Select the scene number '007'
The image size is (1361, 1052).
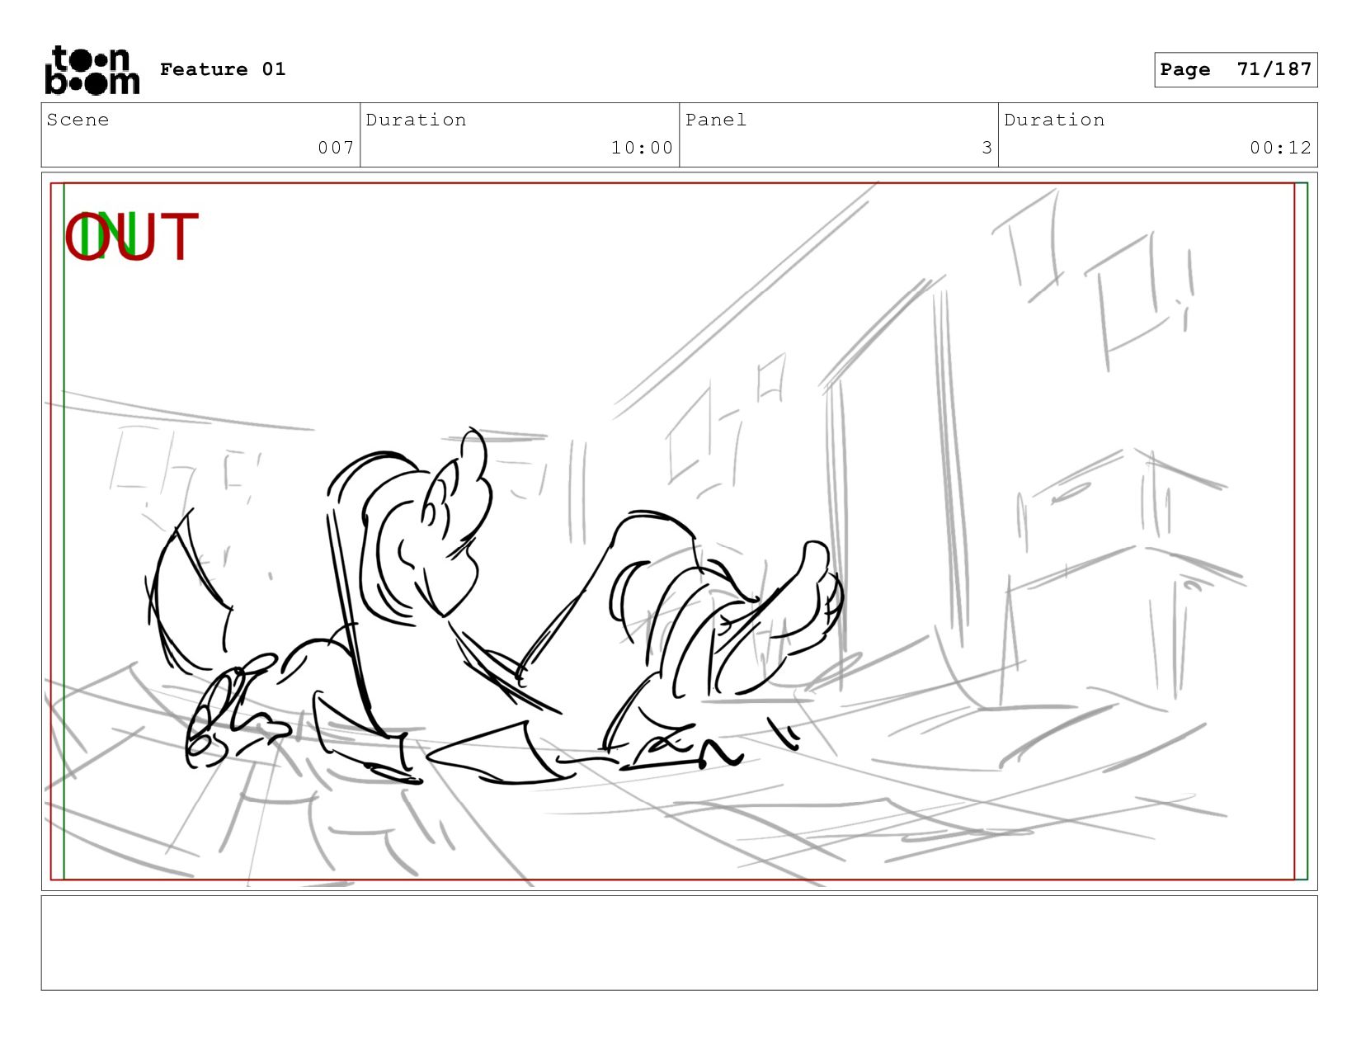click(336, 148)
